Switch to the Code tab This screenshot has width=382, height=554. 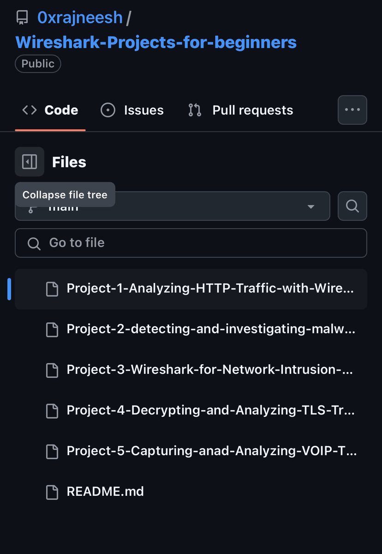point(50,110)
